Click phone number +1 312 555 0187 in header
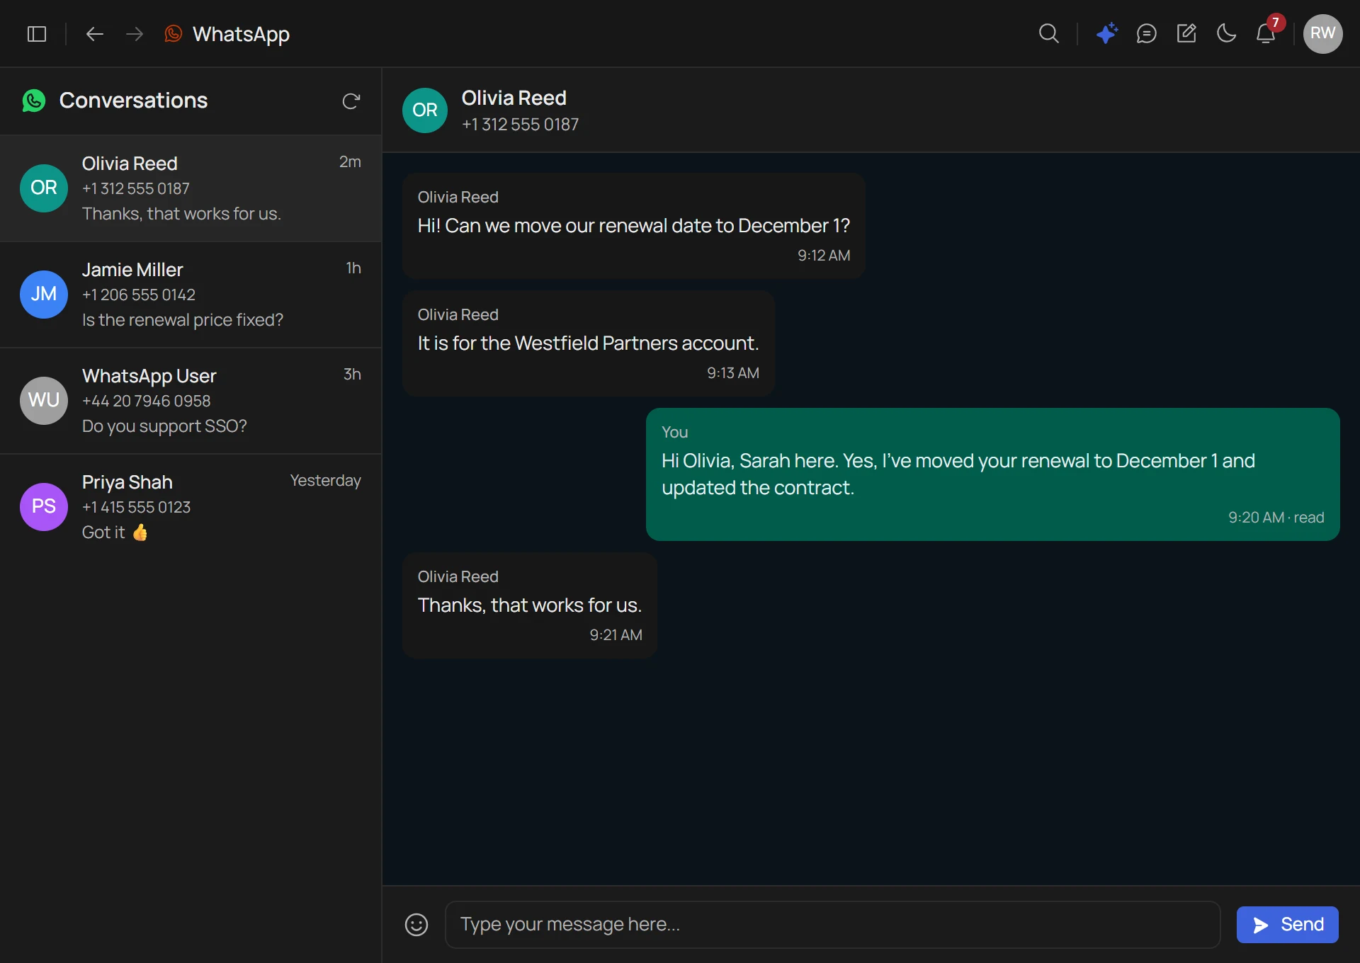Viewport: 1360px width, 963px height. (x=520, y=125)
